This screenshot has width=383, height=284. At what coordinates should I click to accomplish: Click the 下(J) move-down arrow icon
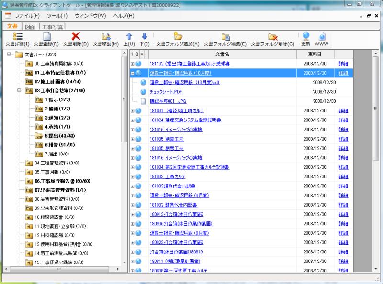(144, 38)
